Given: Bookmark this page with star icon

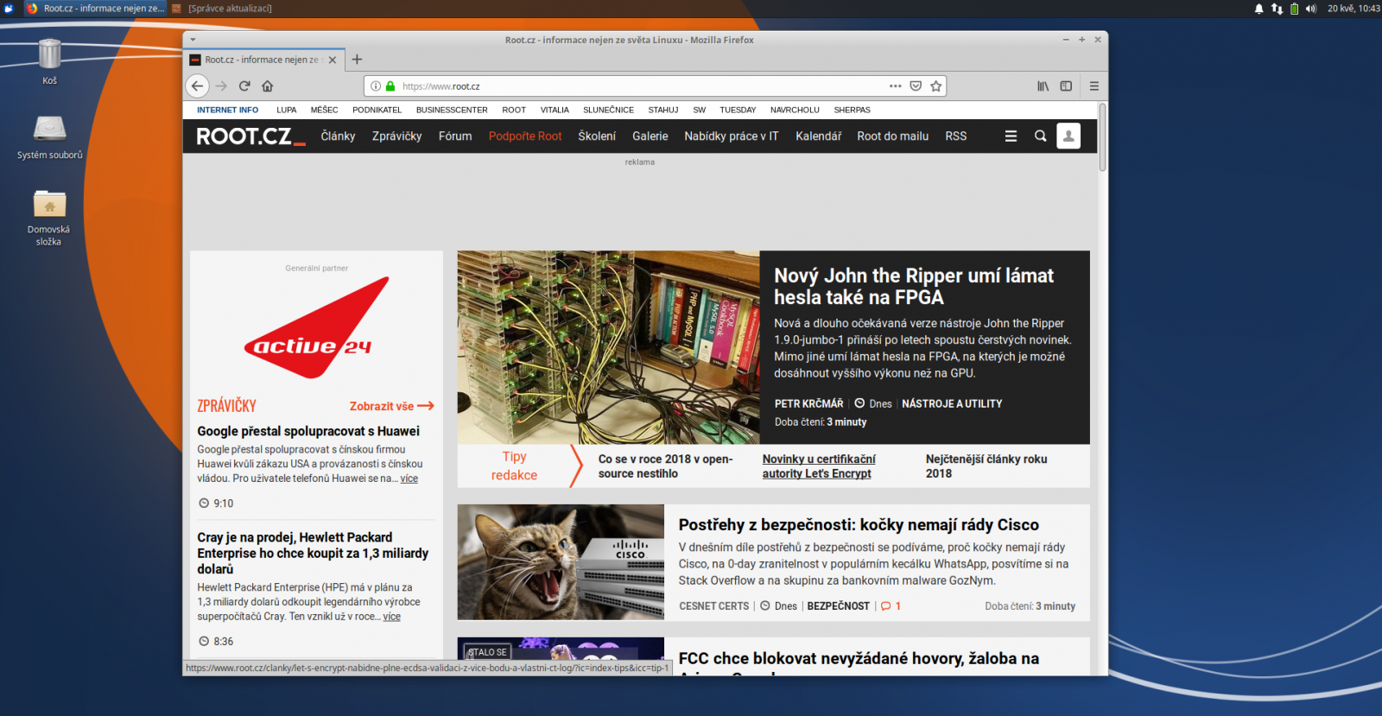Looking at the screenshot, I should 935,86.
